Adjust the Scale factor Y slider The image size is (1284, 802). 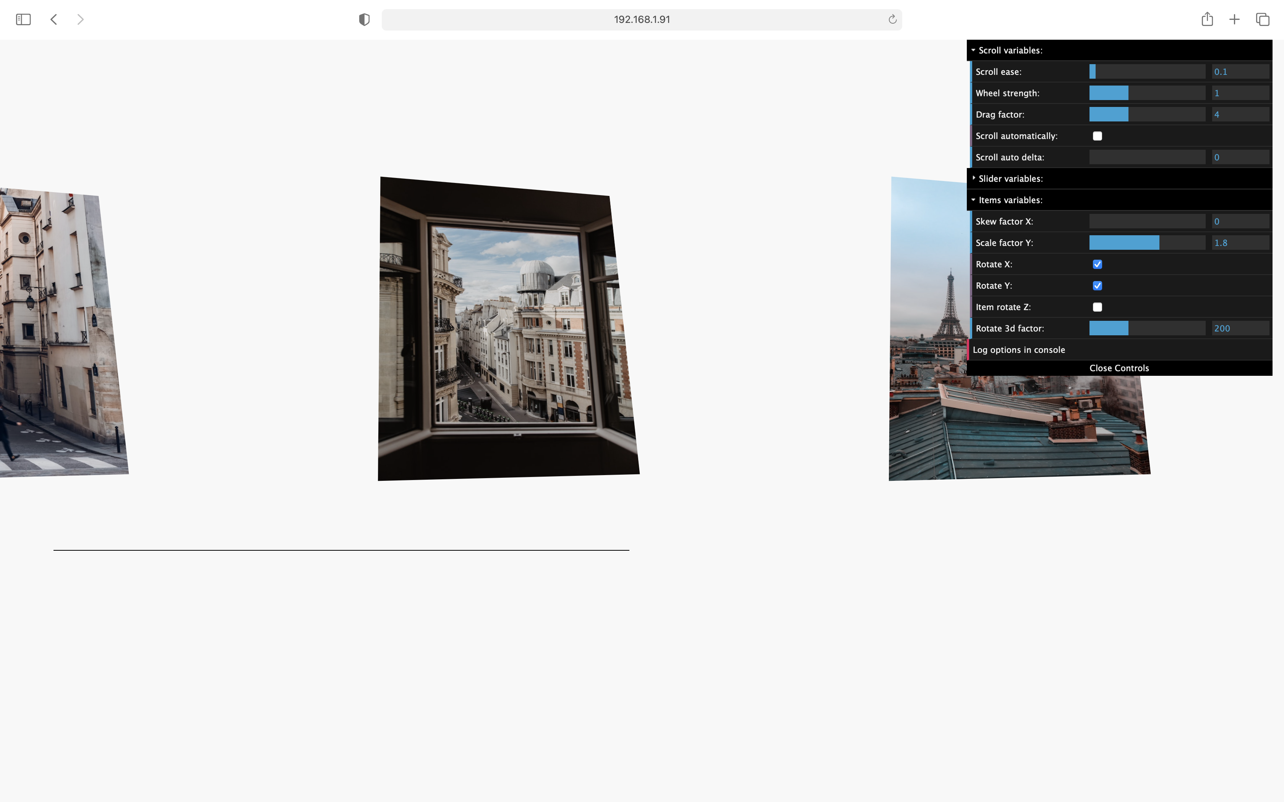(1147, 243)
